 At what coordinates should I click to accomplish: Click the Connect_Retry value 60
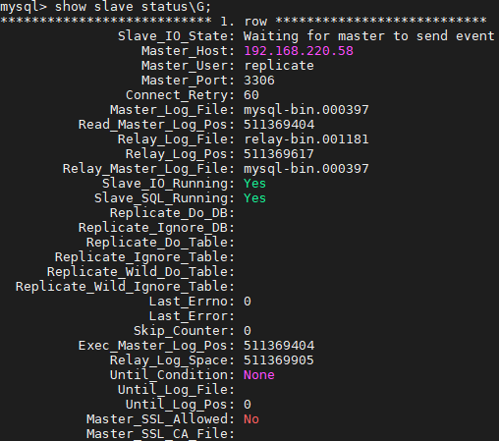pyautogui.click(x=251, y=95)
